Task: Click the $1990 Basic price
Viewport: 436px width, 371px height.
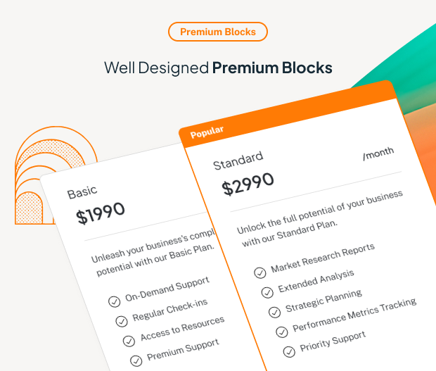Action: click(101, 213)
